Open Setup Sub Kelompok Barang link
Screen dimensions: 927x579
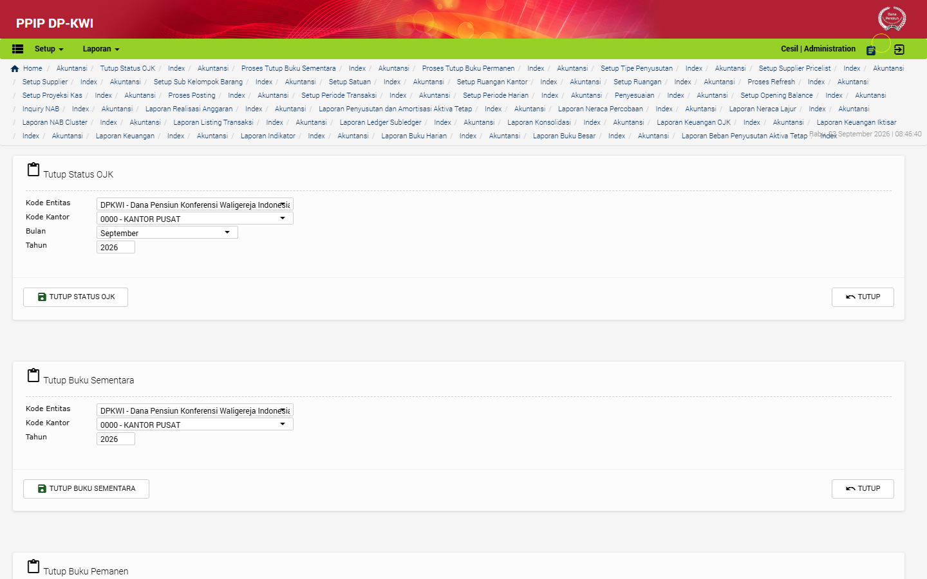198,82
